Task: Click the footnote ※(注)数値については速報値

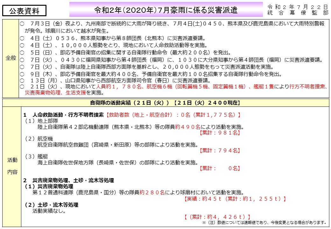Action: click(265, 222)
